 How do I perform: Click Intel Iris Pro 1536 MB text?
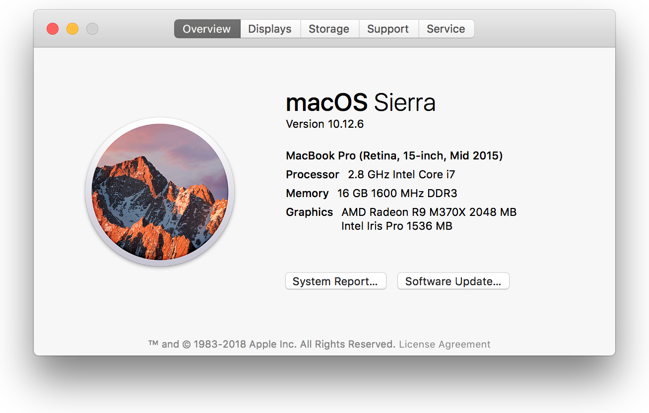[x=397, y=226]
